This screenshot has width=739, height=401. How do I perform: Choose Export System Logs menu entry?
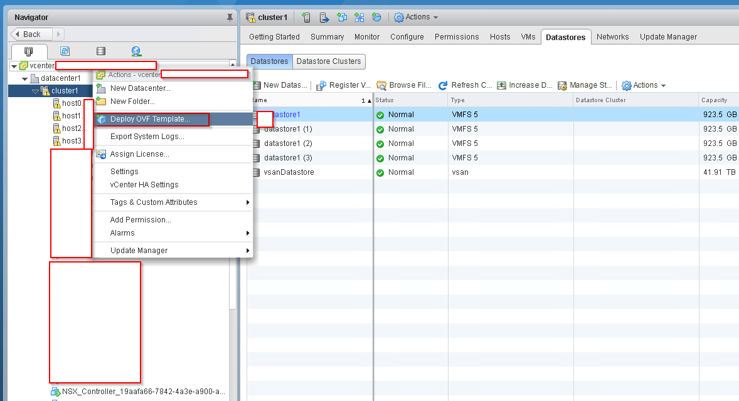(x=147, y=137)
